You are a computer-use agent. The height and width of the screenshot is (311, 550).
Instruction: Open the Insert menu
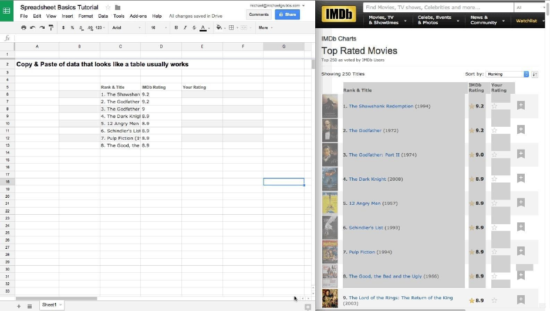pyautogui.click(x=68, y=16)
